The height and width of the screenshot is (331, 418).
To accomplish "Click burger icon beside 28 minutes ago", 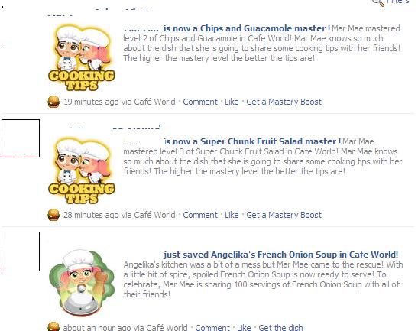I will [53, 215].
